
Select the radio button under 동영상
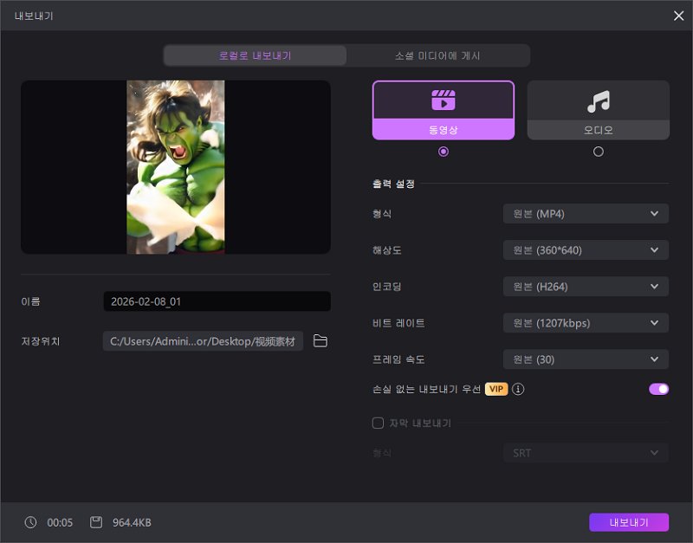[x=444, y=151]
